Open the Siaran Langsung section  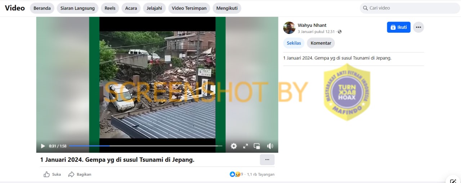pyautogui.click(x=77, y=8)
